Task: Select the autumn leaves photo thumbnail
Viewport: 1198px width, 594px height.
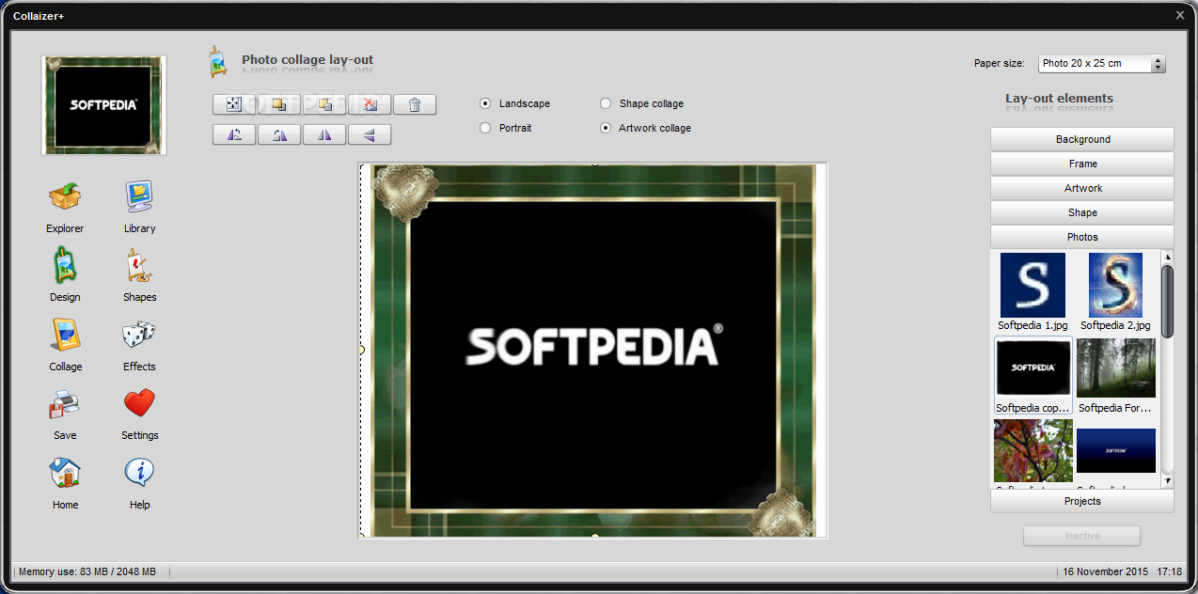Action: click(x=1033, y=451)
